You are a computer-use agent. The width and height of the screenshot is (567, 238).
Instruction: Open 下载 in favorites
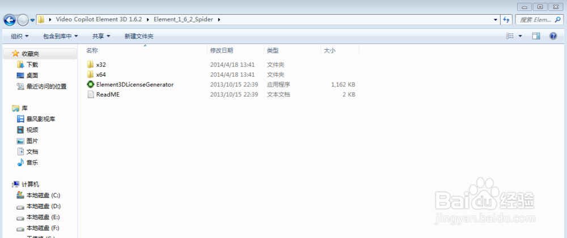pos(32,64)
